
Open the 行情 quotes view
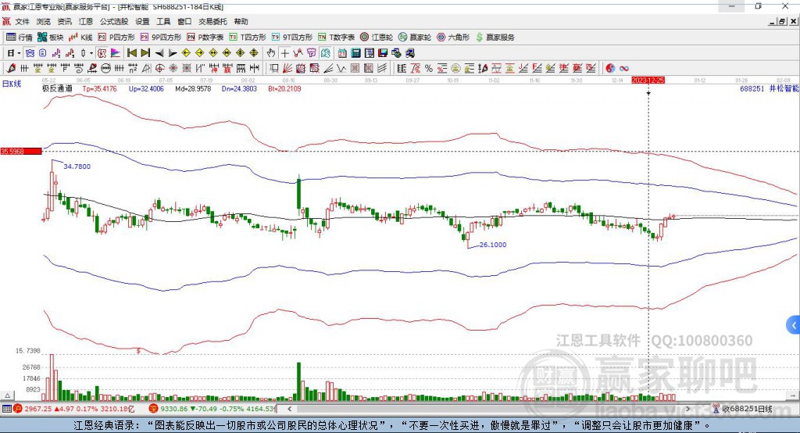20,38
